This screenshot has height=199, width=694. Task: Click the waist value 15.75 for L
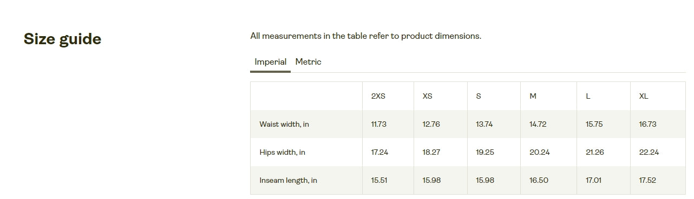pyautogui.click(x=594, y=124)
